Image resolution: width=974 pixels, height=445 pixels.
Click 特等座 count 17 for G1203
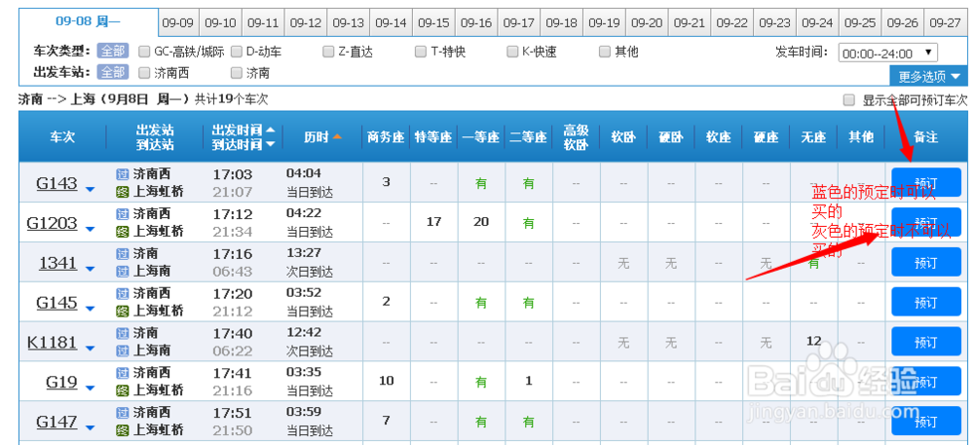(x=433, y=222)
